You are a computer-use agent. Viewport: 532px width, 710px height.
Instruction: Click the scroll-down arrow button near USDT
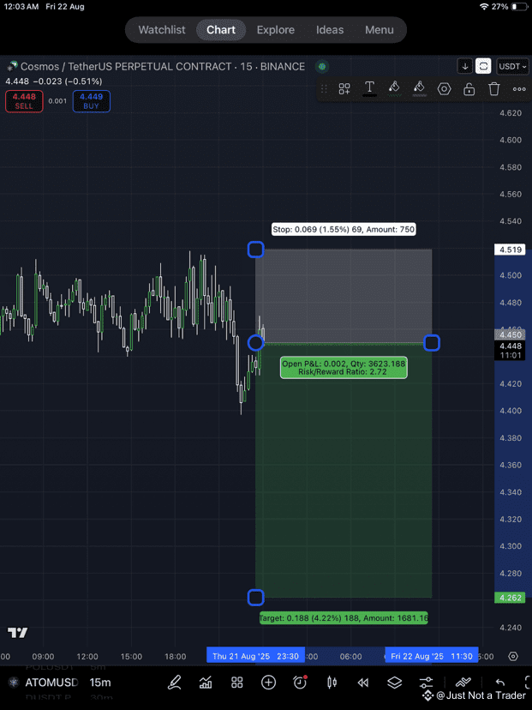pyautogui.click(x=465, y=67)
